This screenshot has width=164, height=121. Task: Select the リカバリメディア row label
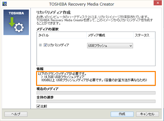[x=58, y=45]
